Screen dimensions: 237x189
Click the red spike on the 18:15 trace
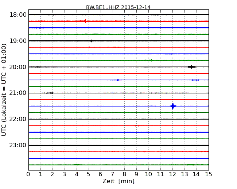(x=85, y=21)
